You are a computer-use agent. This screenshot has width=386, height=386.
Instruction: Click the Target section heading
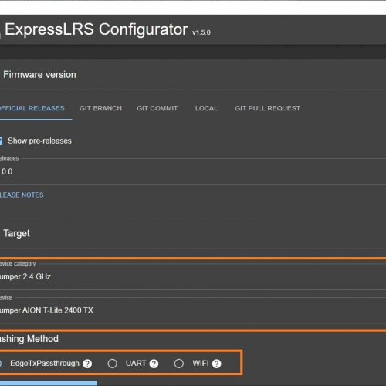(x=16, y=233)
